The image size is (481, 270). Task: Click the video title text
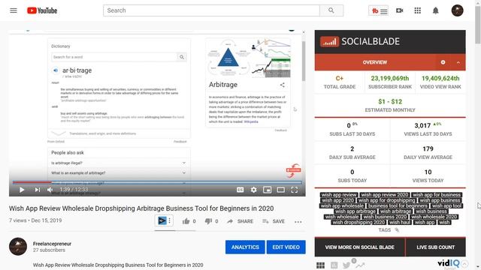click(141, 208)
